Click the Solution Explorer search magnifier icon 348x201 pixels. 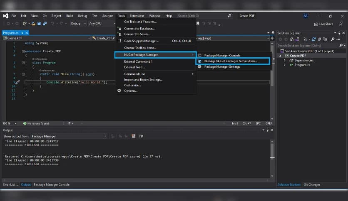(341, 45)
